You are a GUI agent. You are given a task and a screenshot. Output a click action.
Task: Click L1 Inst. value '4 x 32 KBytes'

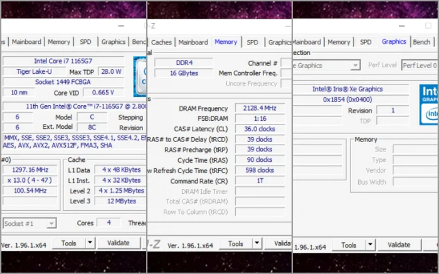[120, 180]
